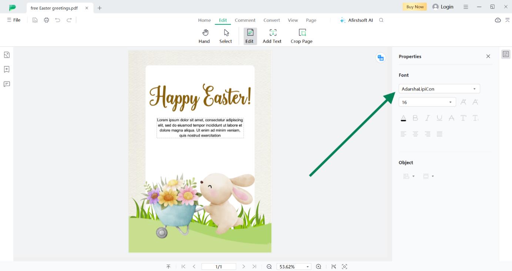Choose the Select tool

[x=225, y=36]
